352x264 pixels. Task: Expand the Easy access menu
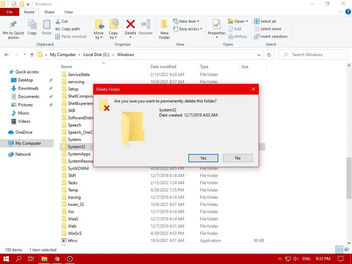(x=188, y=29)
